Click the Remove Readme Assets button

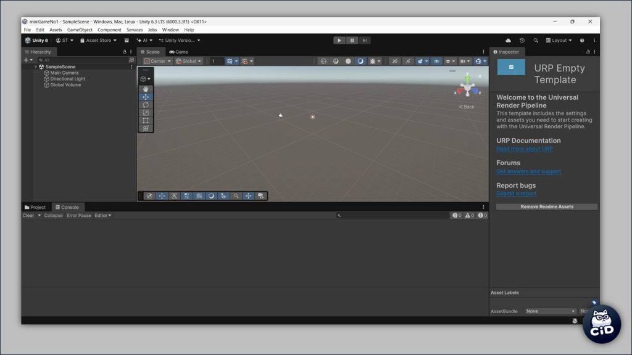547,207
